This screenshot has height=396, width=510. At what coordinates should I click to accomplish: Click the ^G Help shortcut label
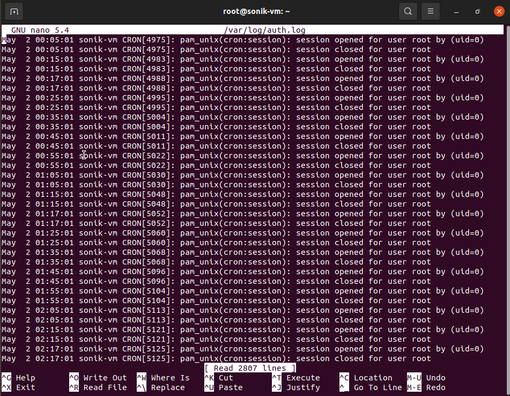[19, 378]
